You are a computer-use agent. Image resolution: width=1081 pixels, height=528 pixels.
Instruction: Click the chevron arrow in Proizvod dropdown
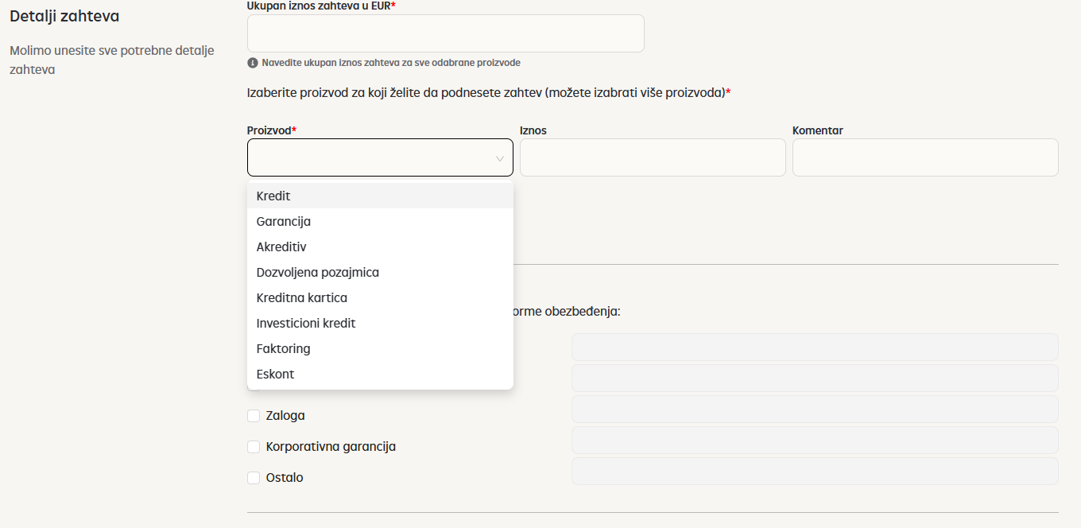point(500,158)
